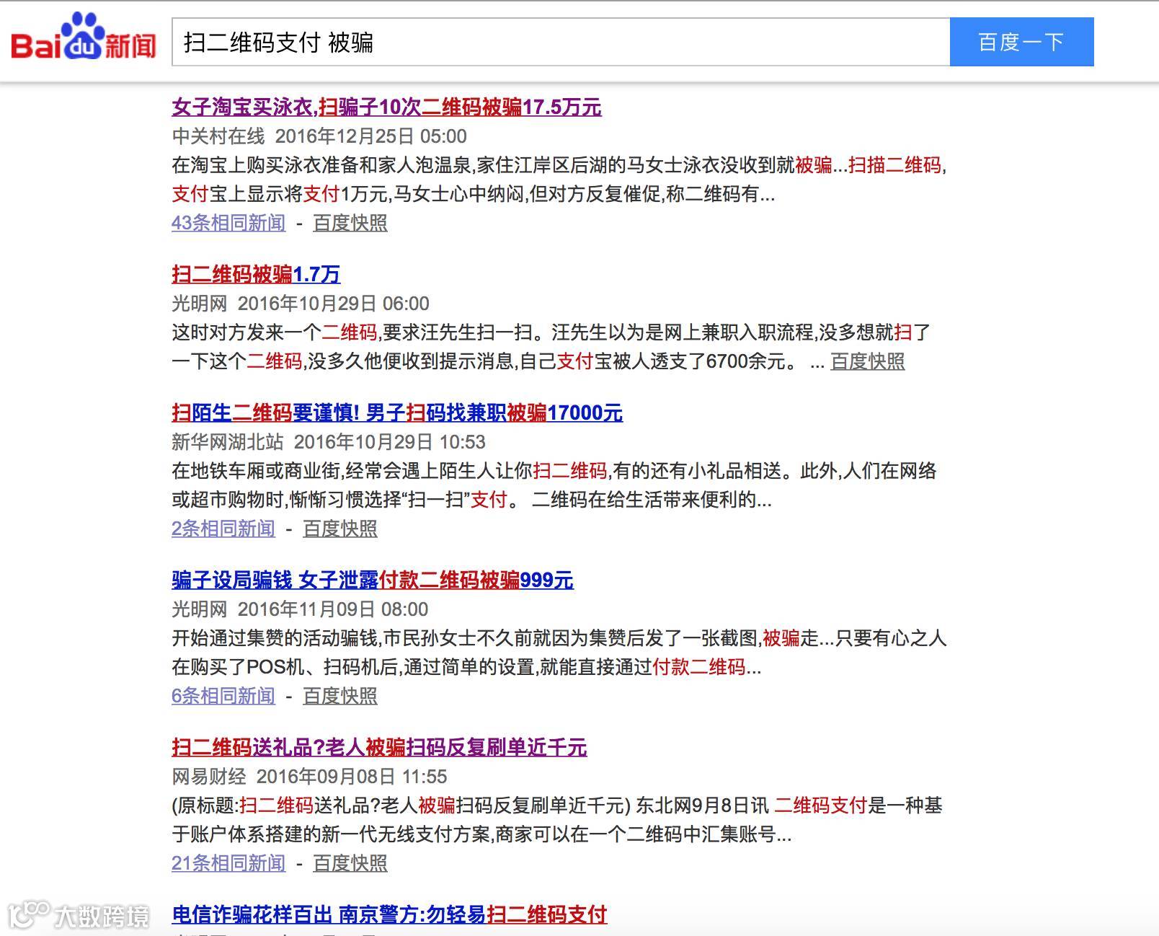Click snippet text starting (原标题:扫二维码送礼品
Image resolution: width=1159 pixels, height=936 pixels.
[557, 820]
